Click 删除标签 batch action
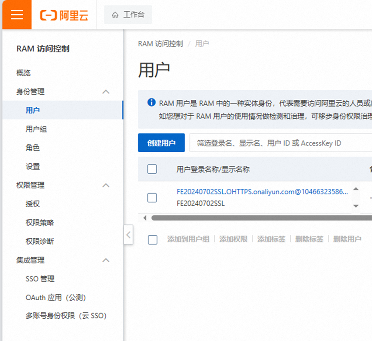 [309, 239]
